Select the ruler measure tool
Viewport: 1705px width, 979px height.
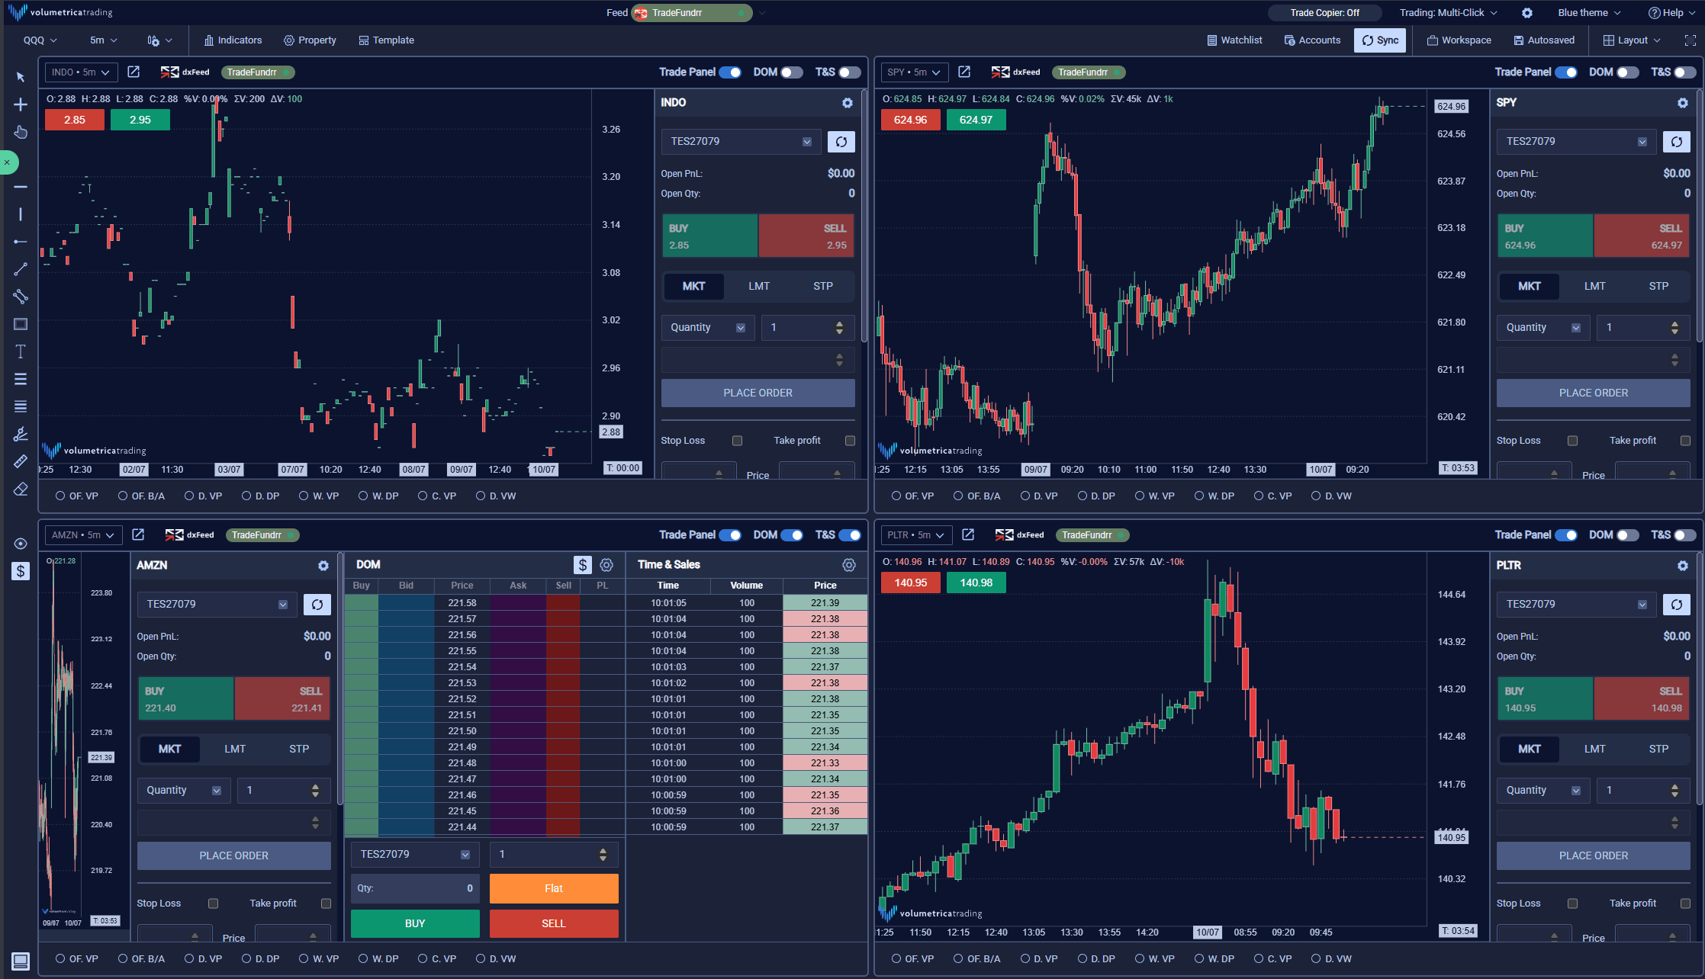click(x=21, y=461)
